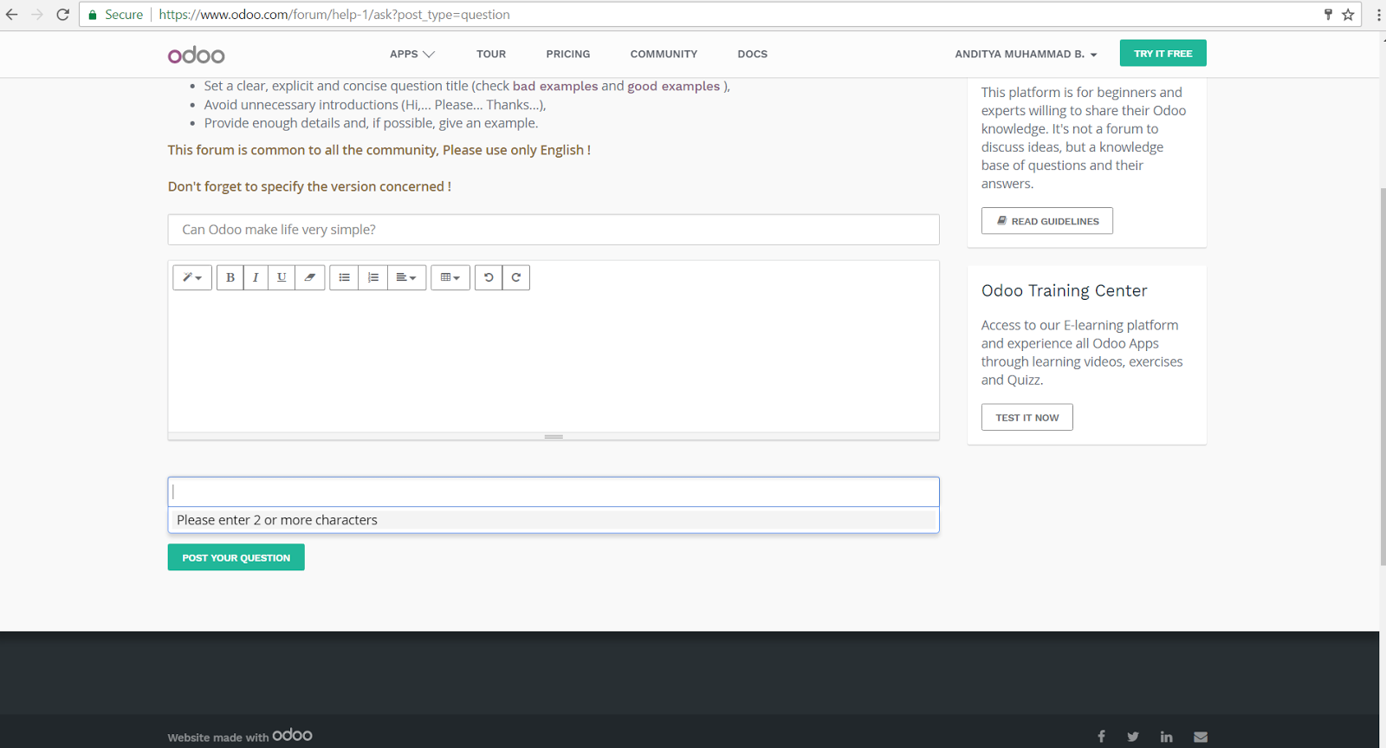Click the TRY IT FREE button
This screenshot has width=1386, height=748.
[1163, 53]
